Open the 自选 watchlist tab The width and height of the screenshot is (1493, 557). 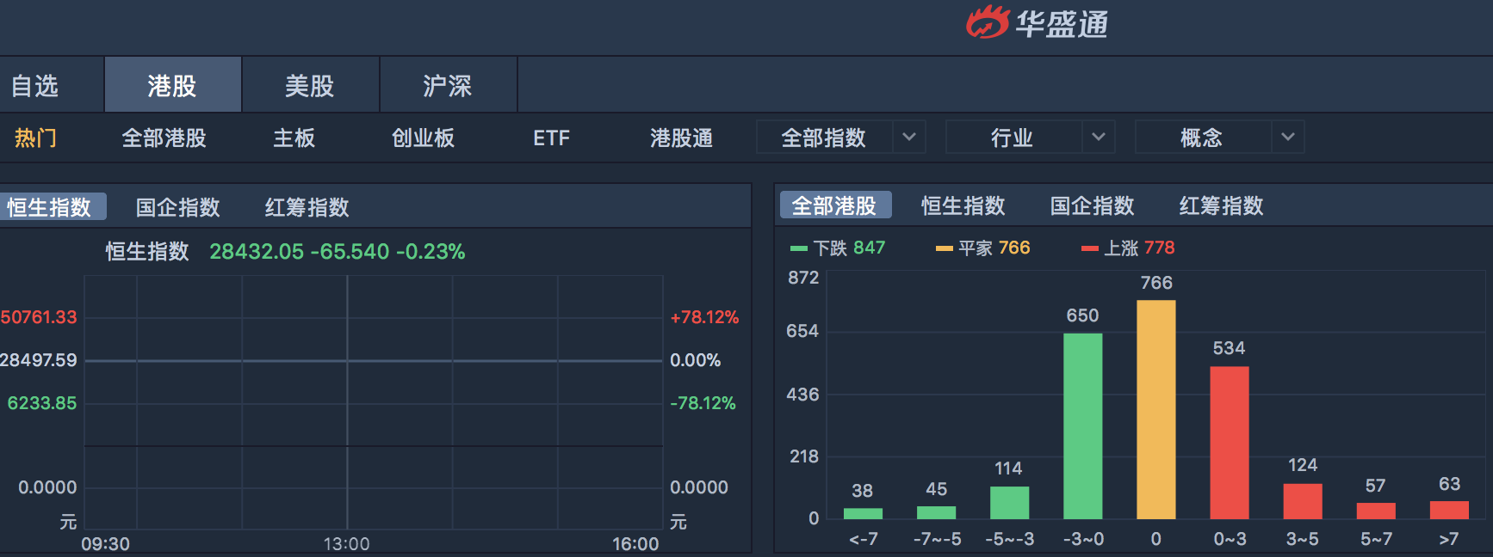(x=34, y=86)
